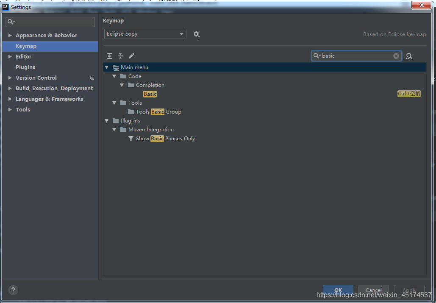Expand the Tools settings section arrow
436x303 pixels.
tap(10, 109)
